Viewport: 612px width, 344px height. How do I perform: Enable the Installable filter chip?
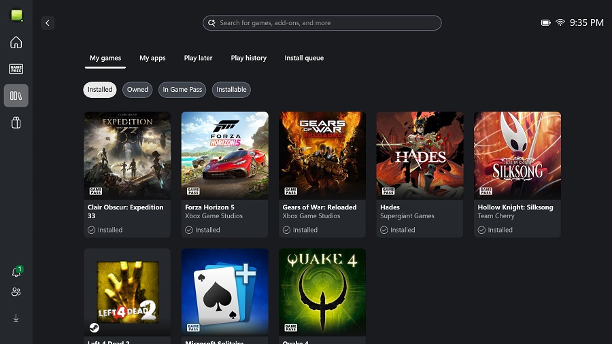coord(231,90)
